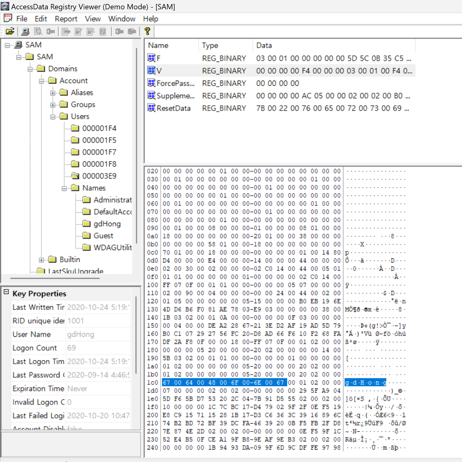Click the ForcePass... value icon
Viewport: 462px width, 462px height.
click(x=151, y=83)
